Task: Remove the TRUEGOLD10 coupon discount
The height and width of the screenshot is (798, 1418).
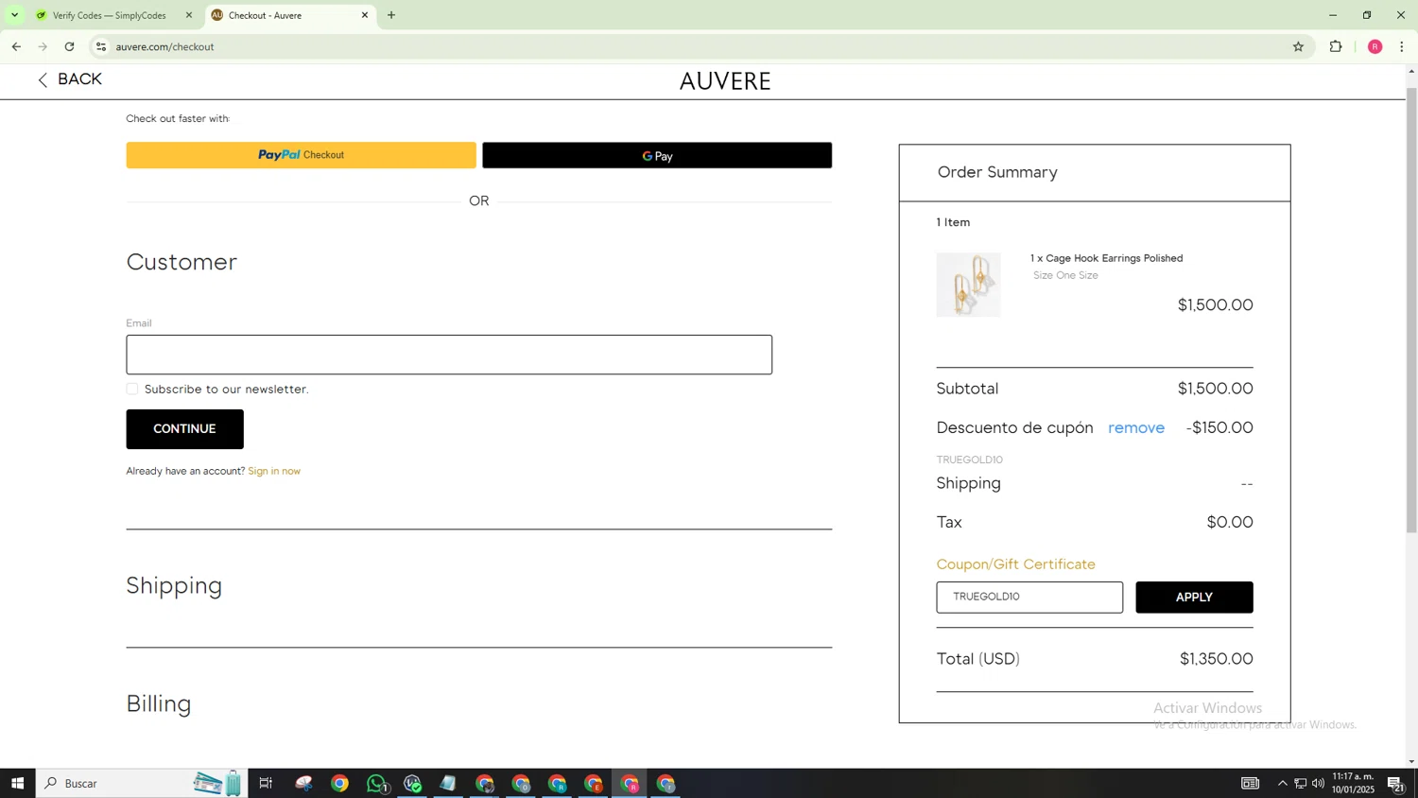Action: click(1136, 427)
